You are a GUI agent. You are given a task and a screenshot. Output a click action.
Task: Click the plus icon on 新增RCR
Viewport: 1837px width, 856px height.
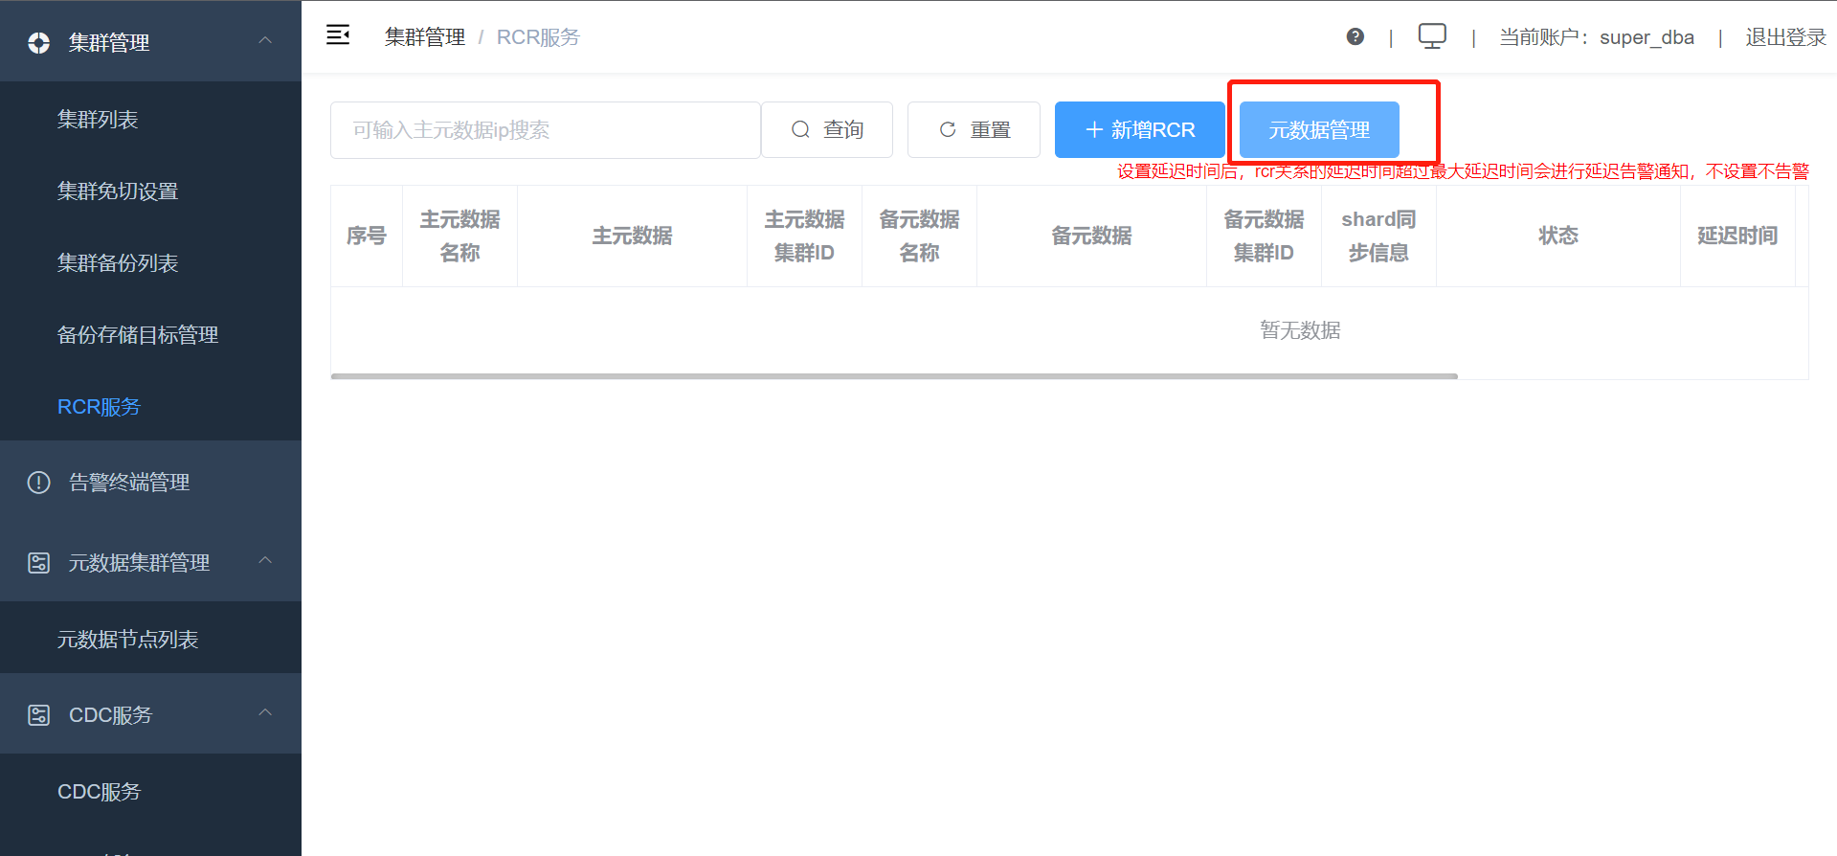point(1094,129)
